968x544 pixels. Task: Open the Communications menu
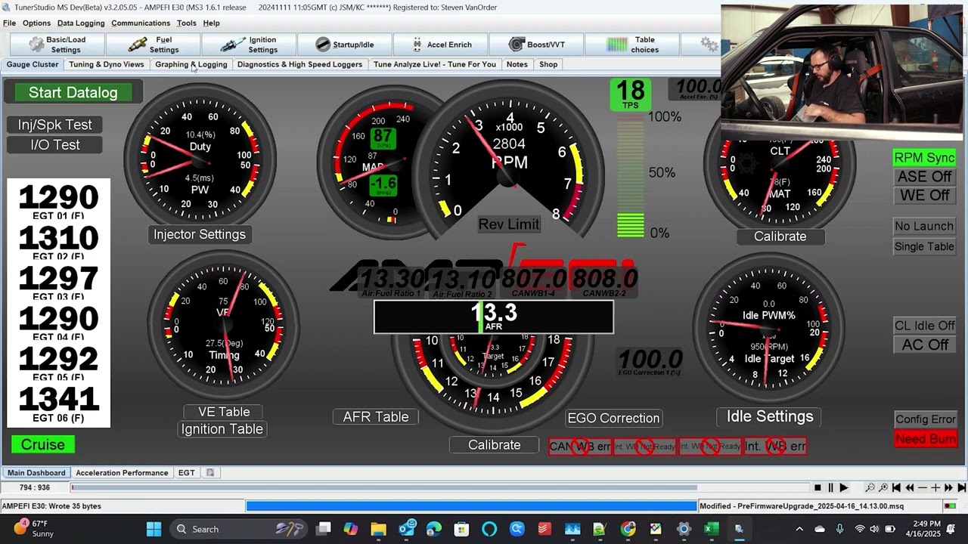[x=141, y=23]
